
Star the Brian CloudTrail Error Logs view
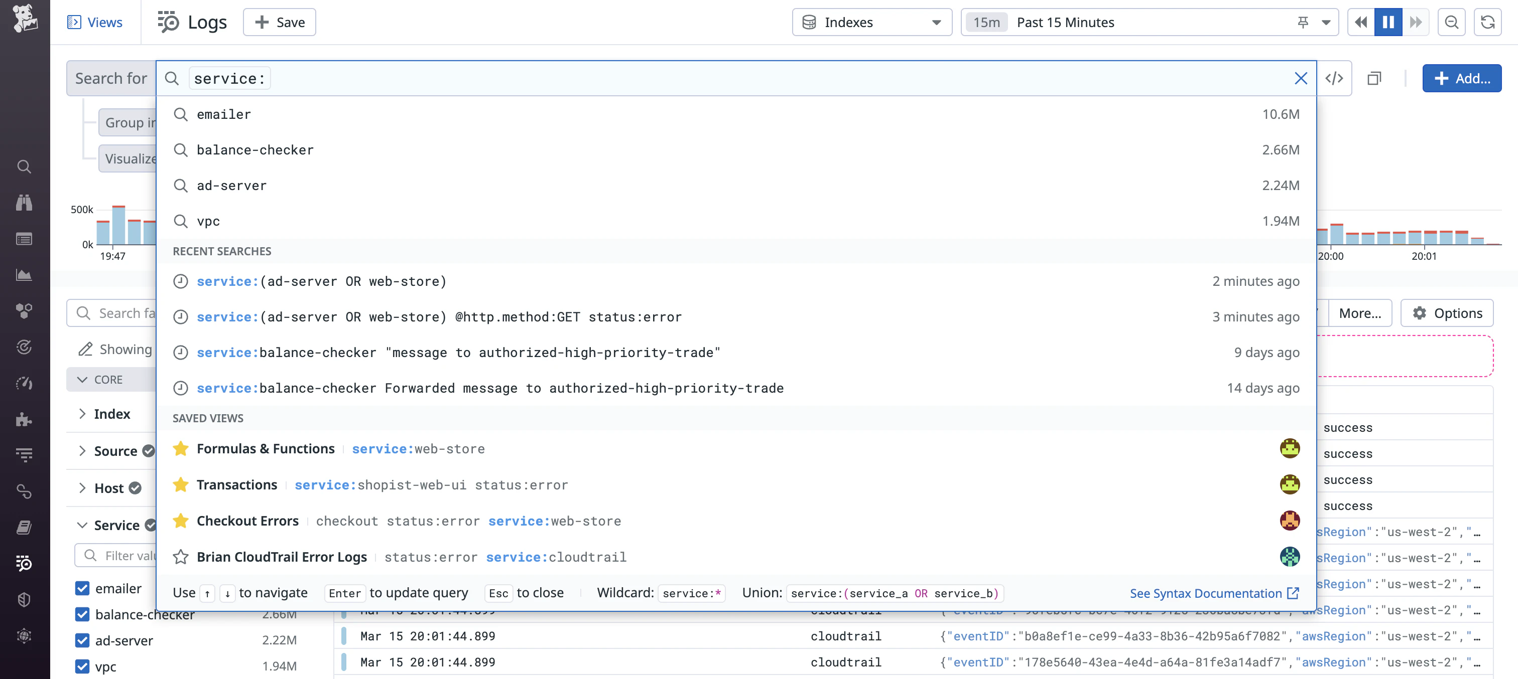coord(180,557)
